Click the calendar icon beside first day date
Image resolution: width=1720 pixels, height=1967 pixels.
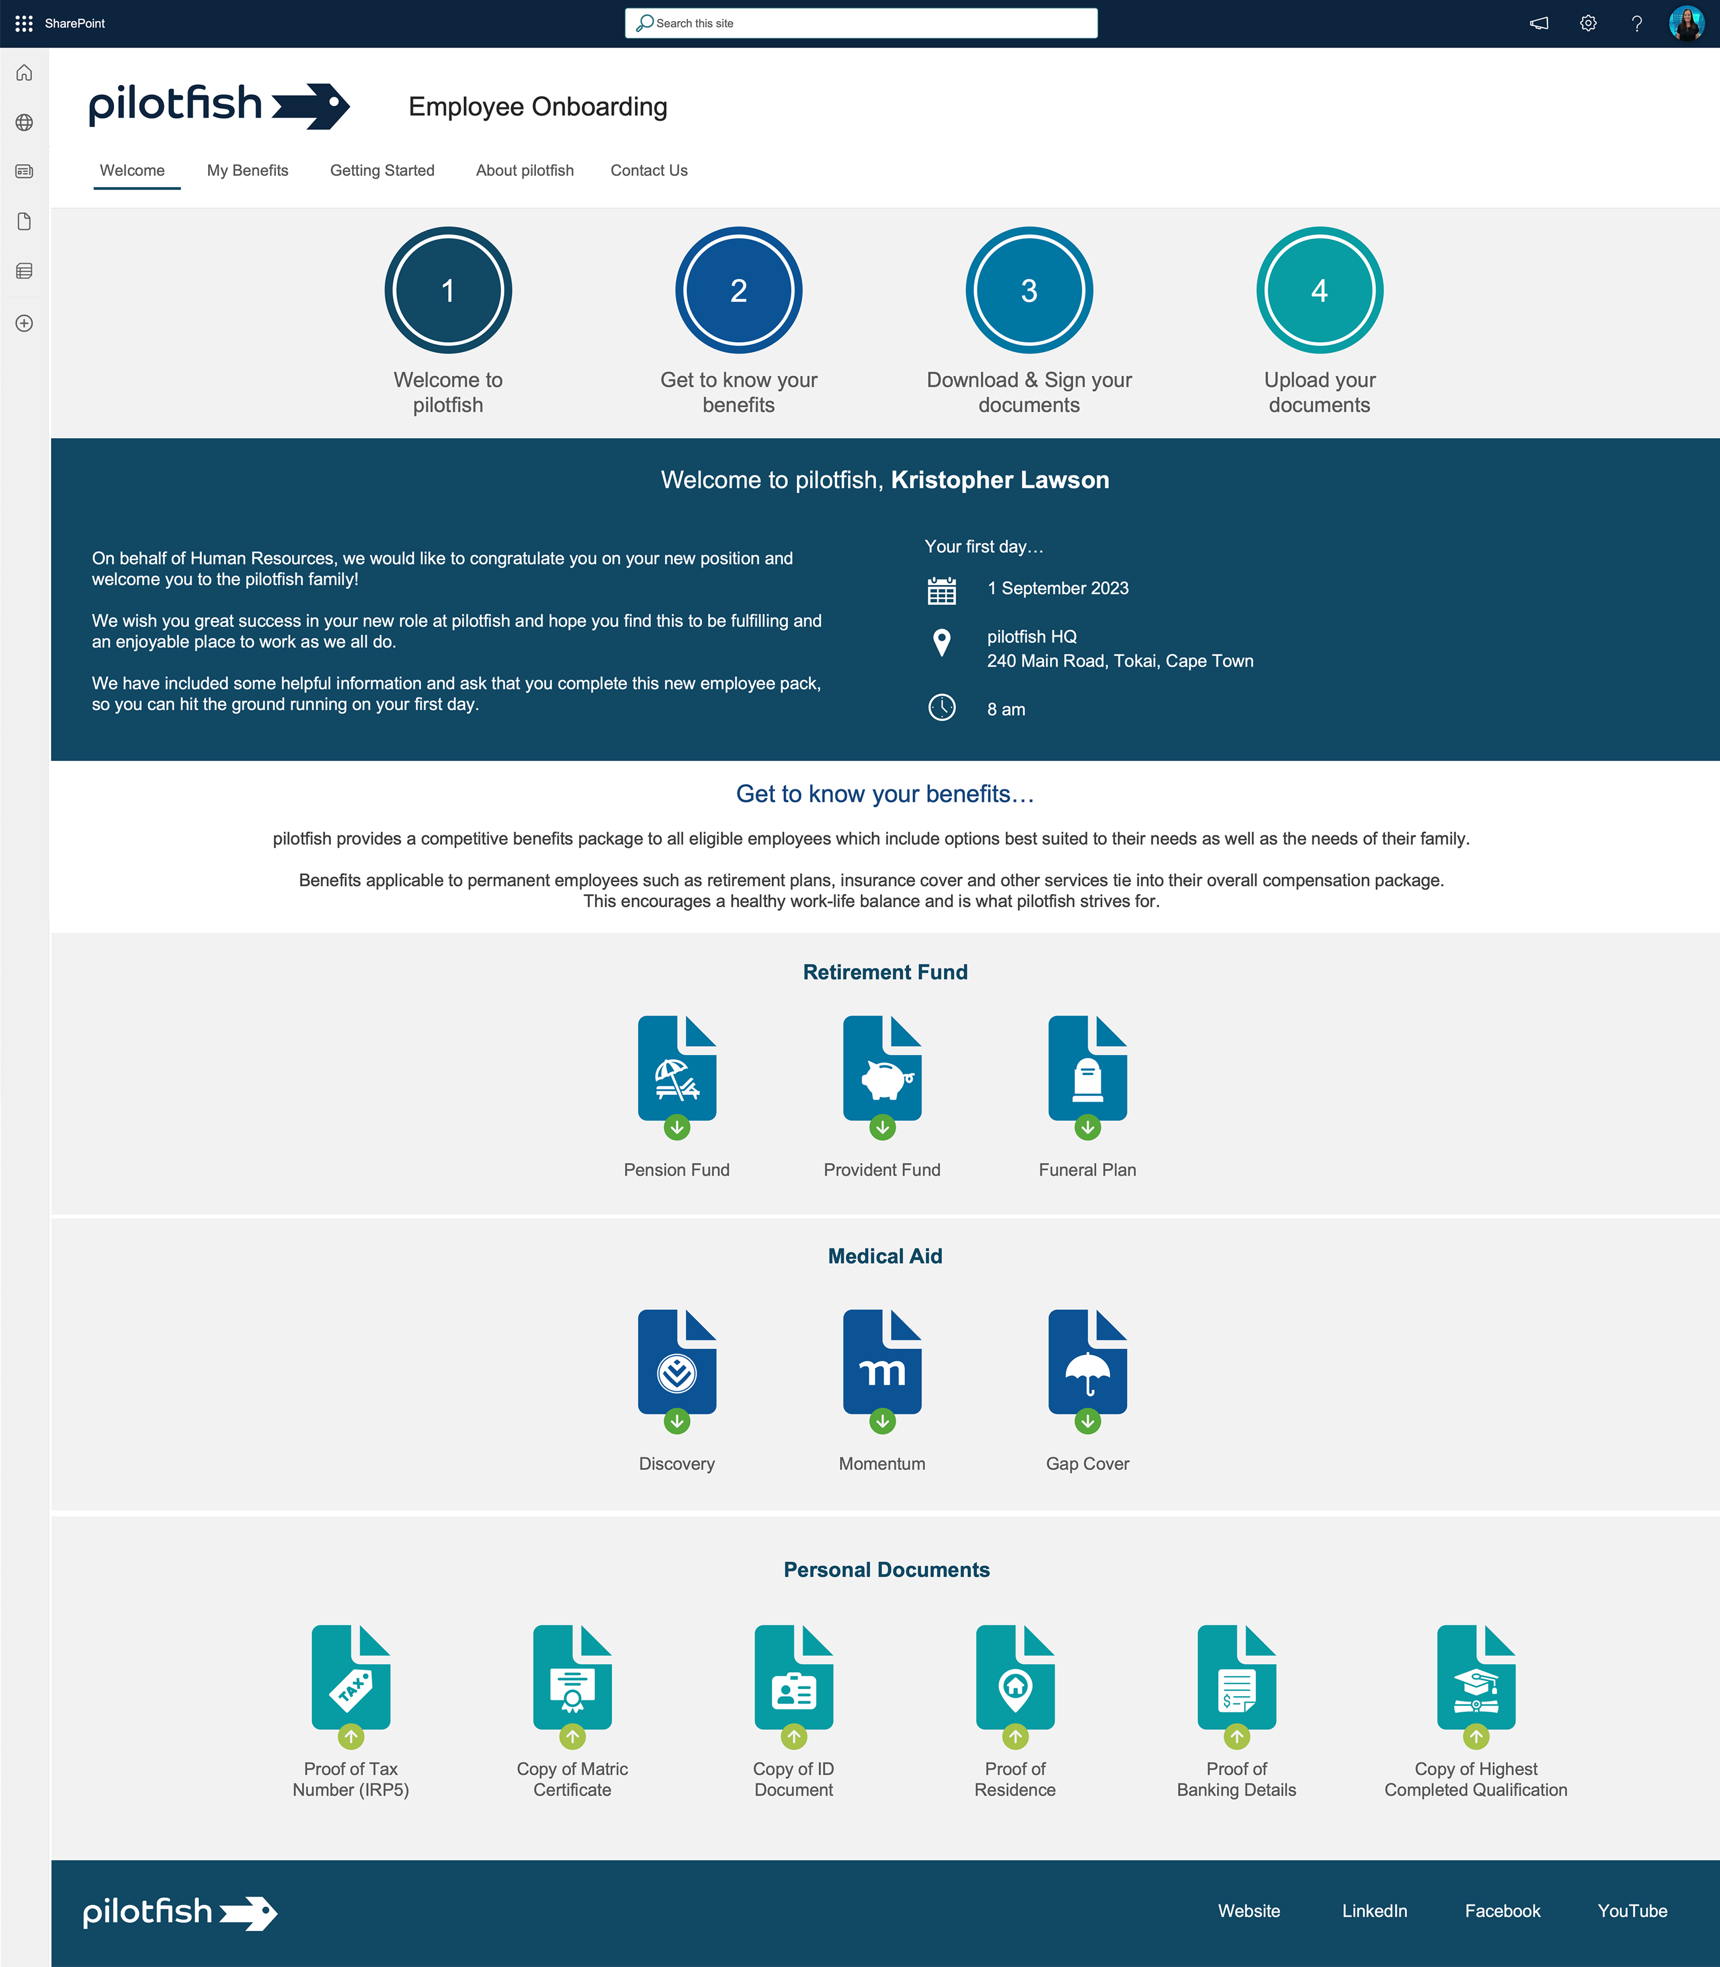pyautogui.click(x=941, y=591)
